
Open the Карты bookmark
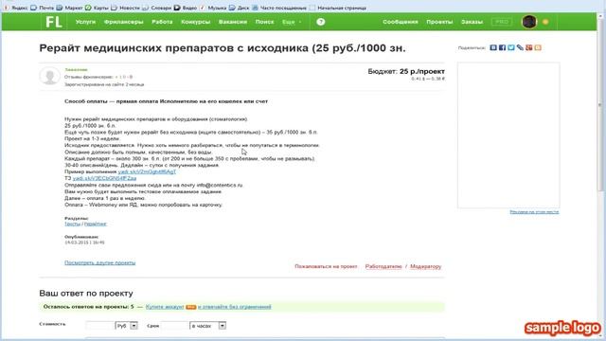click(97, 8)
